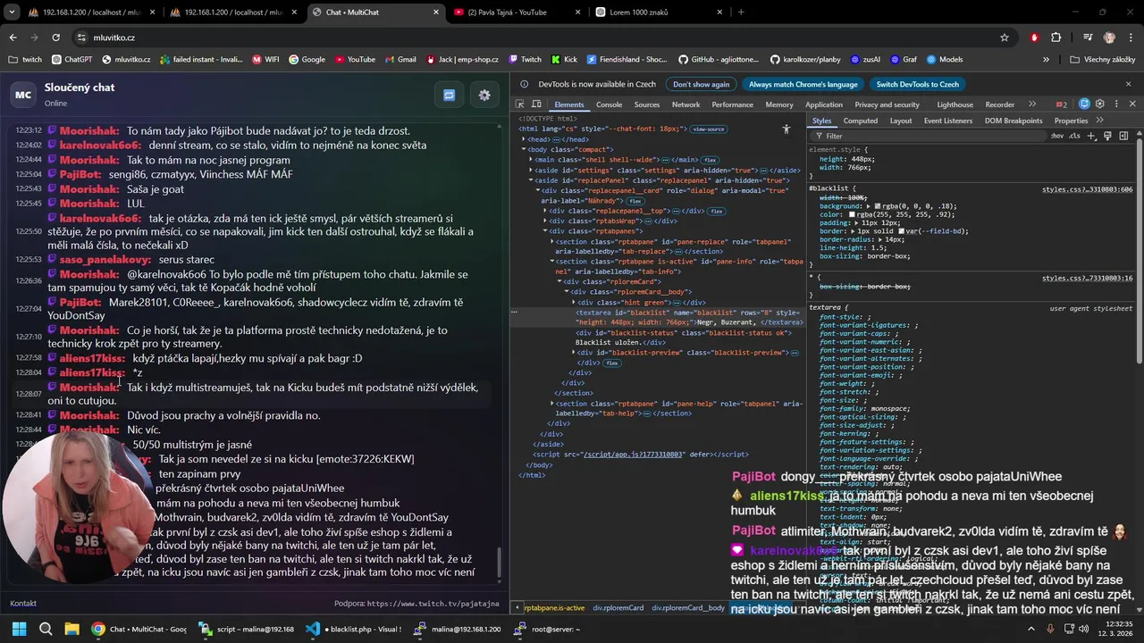Open the Network tab
Viewport: 1144px width, 643px height.
(x=686, y=104)
